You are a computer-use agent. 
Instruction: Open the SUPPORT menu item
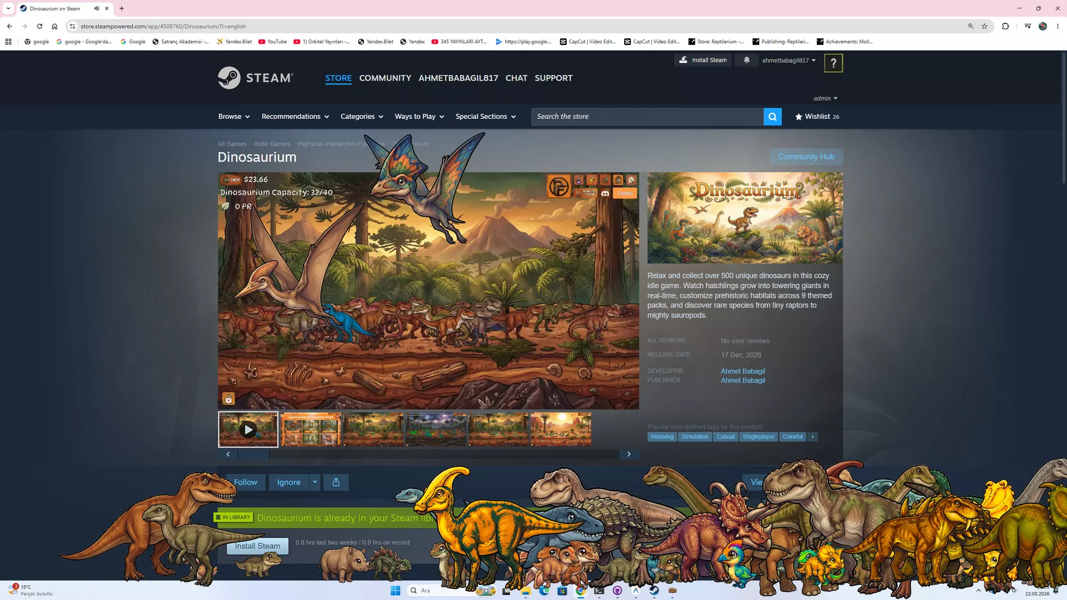[x=554, y=78]
